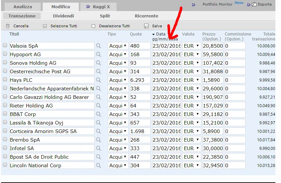The image size is (281, 183).
Task: Click the trash icon next to Cancella
Action: tap(8, 26)
